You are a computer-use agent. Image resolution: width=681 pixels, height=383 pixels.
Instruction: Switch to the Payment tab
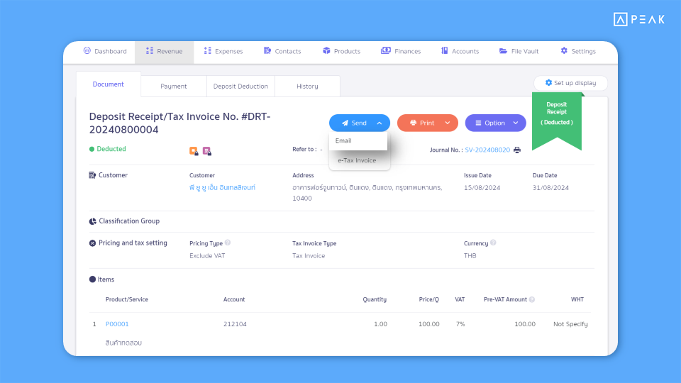[x=174, y=86]
